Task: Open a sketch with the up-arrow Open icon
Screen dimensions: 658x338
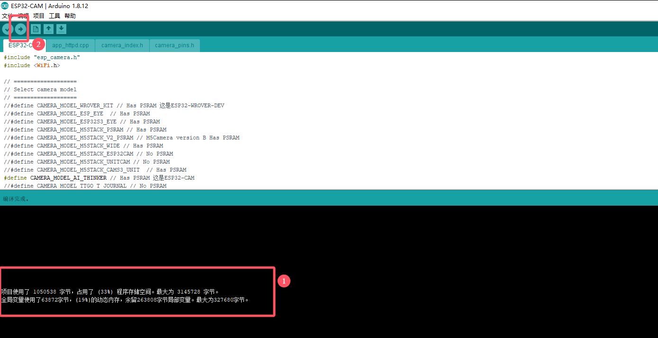Action: pyautogui.click(x=48, y=29)
